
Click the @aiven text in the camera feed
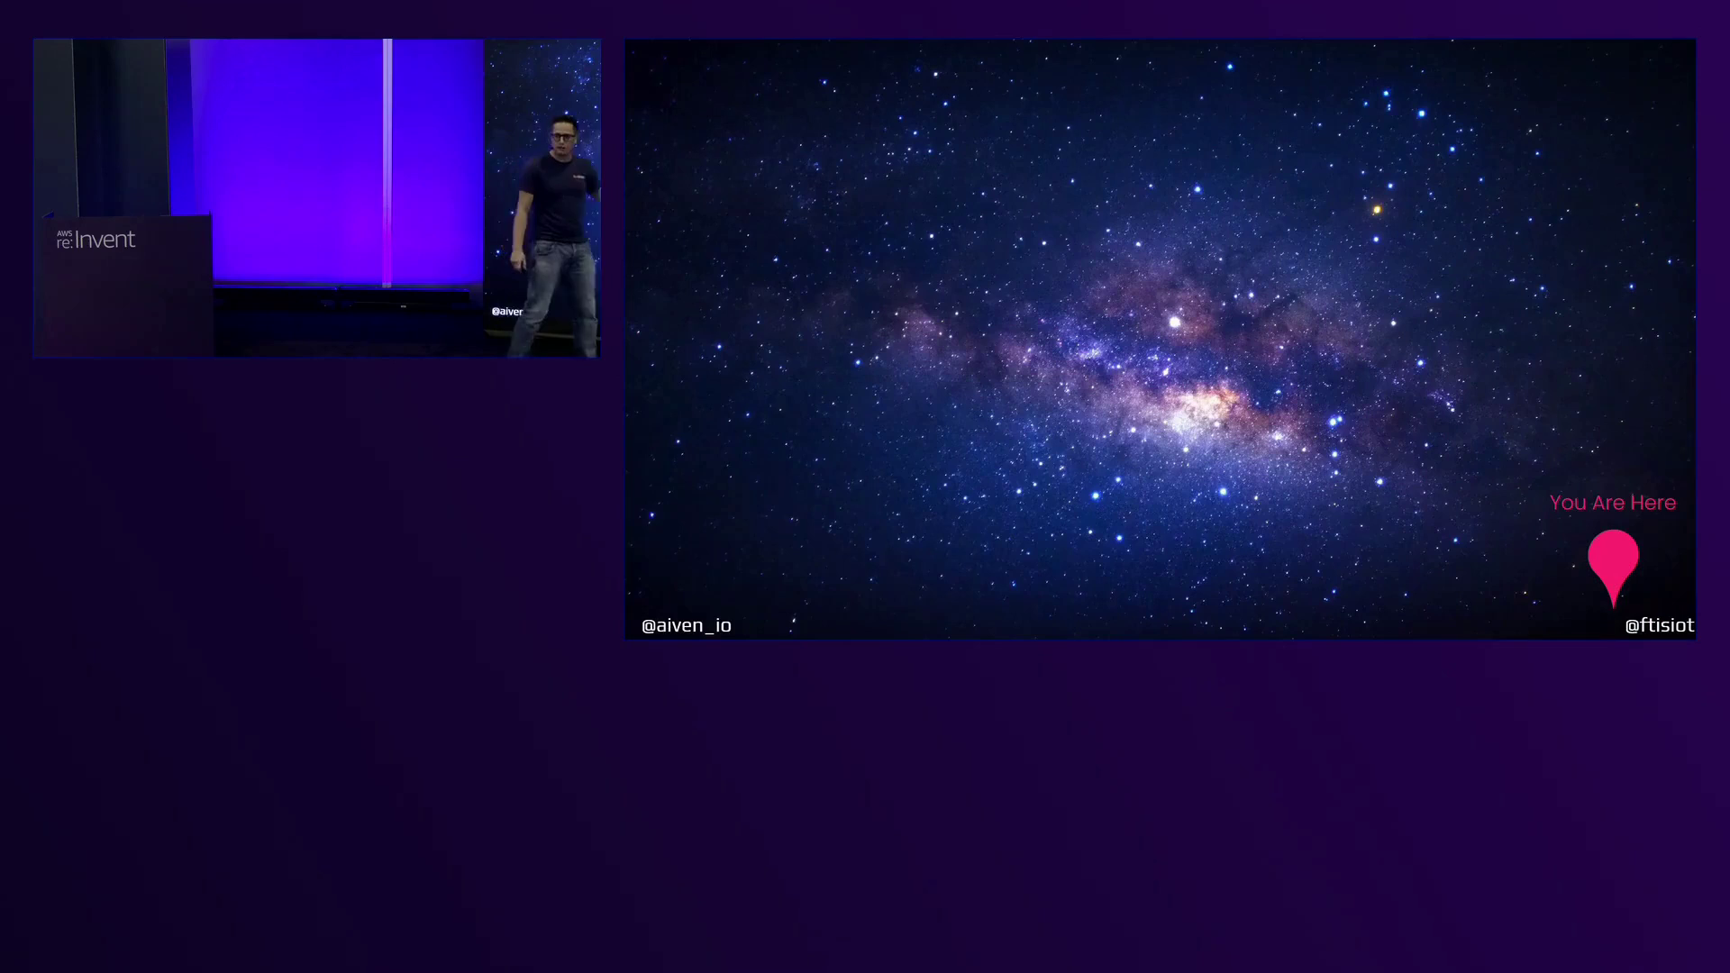click(x=506, y=312)
